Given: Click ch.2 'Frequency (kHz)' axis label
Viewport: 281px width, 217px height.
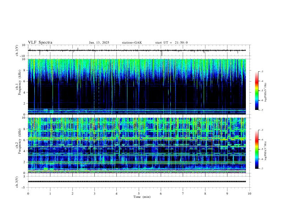Looking at the screenshot, I should 20,141.
